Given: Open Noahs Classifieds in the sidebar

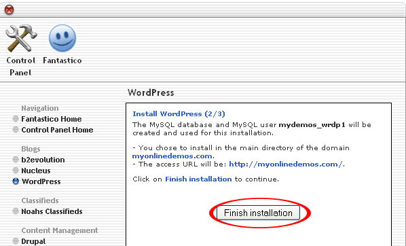Looking at the screenshot, I should coord(52,211).
